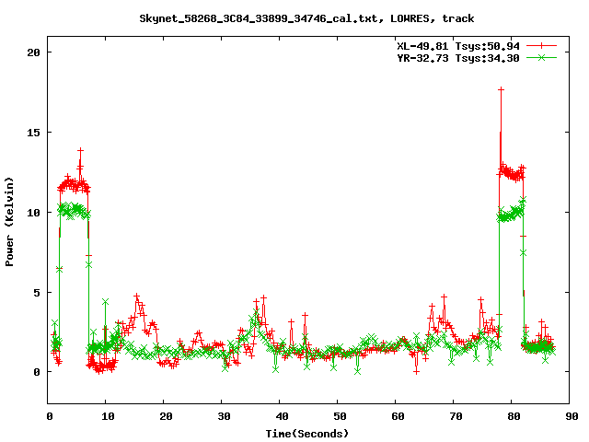Click the x-axis tick label 50

pyautogui.click(x=340, y=416)
